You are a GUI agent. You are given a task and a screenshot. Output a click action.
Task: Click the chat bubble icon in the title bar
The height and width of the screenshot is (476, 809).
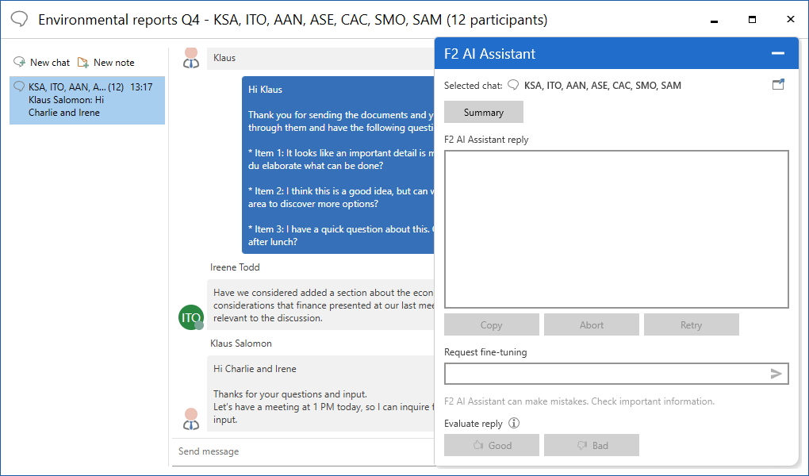coord(20,19)
